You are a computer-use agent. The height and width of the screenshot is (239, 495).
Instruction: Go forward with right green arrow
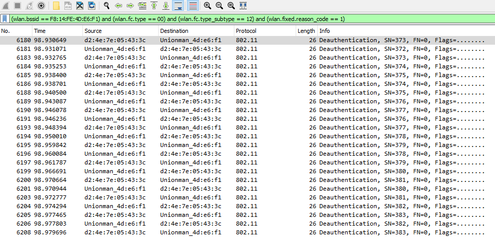click(x=130, y=5)
